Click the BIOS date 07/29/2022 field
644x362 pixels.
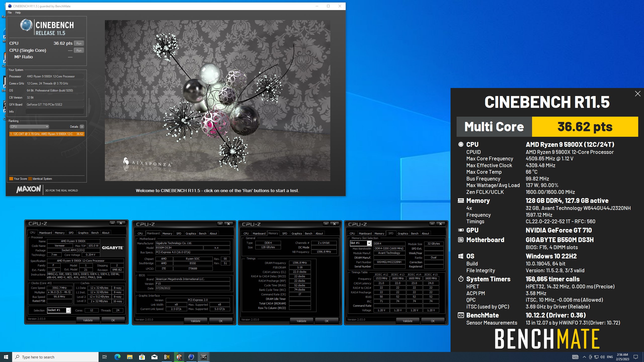point(193,288)
